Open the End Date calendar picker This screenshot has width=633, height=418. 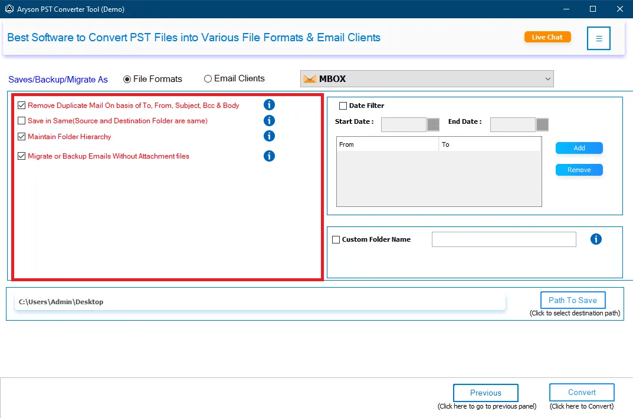[x=542, y=124]
